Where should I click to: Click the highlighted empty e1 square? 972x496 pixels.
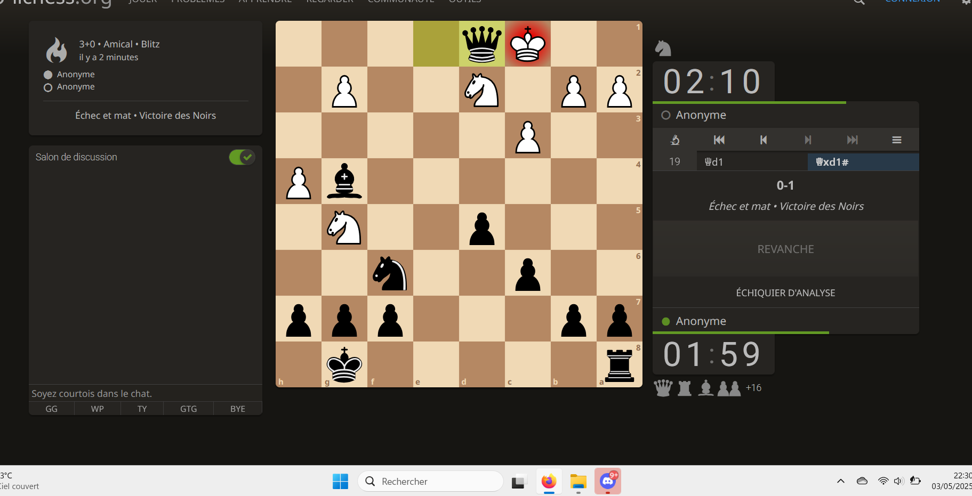point(436,44)
